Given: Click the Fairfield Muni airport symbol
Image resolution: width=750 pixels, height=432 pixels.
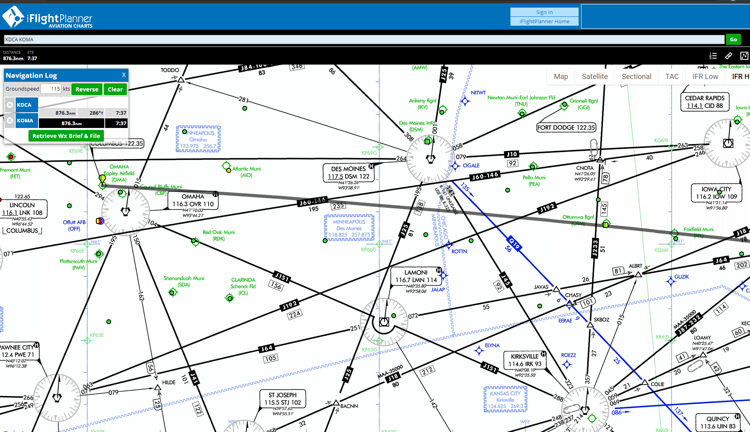Looking at the screenshot, I should pos(675,233).
